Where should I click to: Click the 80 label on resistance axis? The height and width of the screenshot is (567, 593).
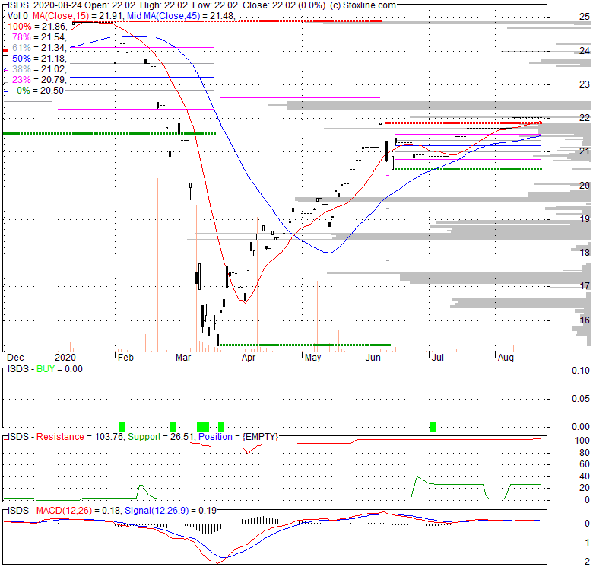click(585, 453)
